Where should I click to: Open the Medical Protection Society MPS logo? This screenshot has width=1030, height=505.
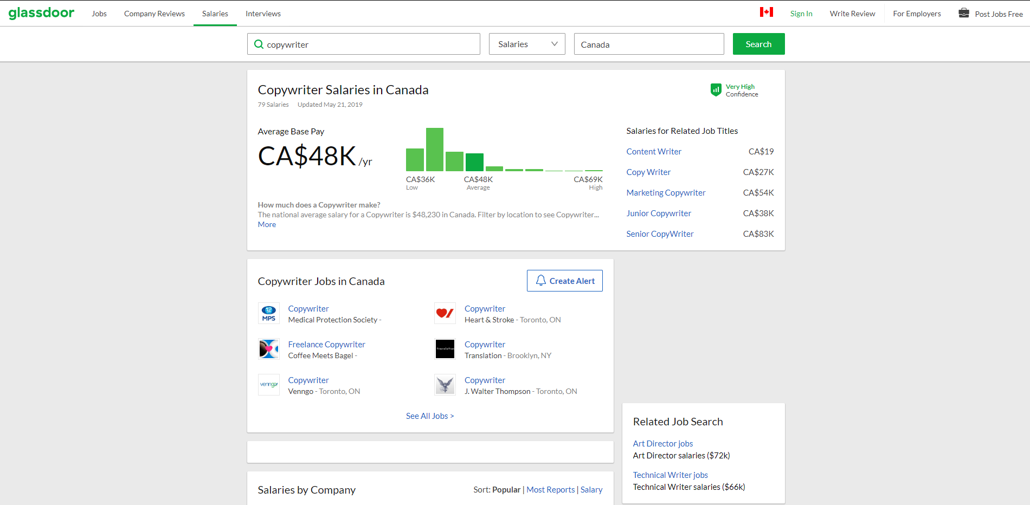[269, 313]
